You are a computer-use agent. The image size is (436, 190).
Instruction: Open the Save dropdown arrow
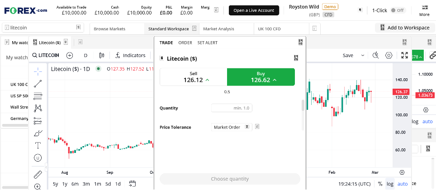363,55
